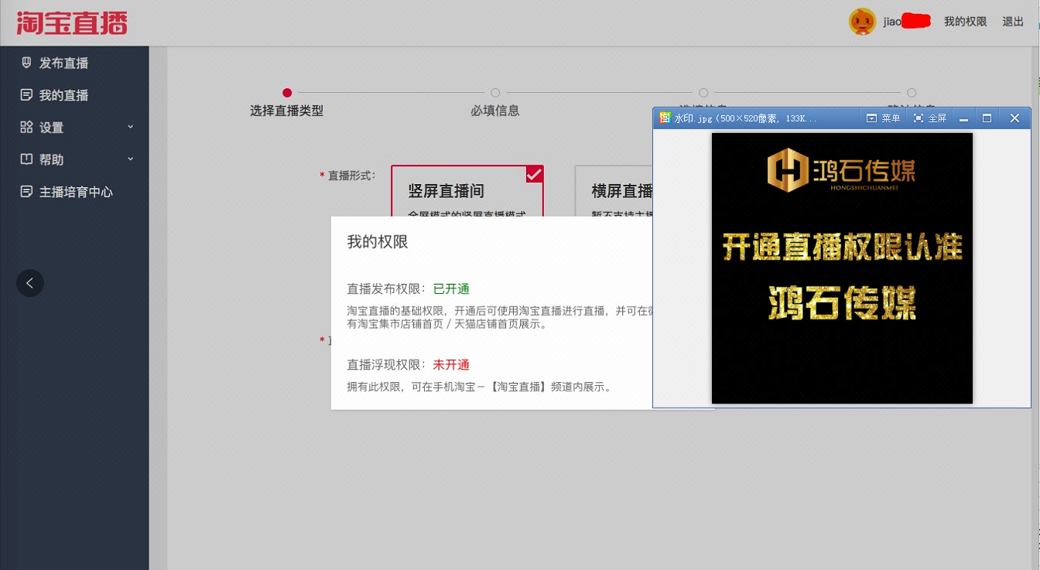The height and width of the screenshot is (570, 1040).
Task: Click the 主播培育中心 sidebar icon
Action: (x=26, y=192)
